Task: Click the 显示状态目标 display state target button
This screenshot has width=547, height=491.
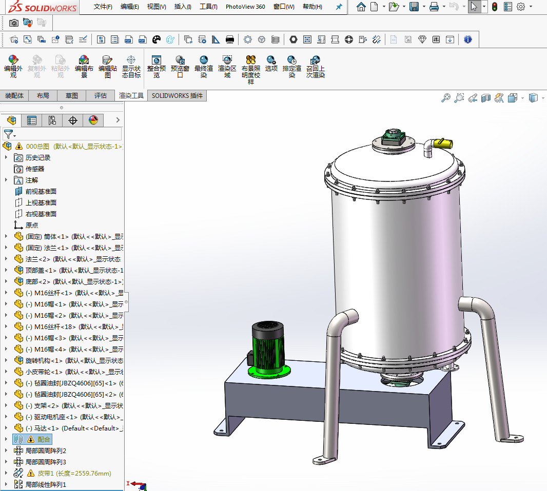Action: [x=131, y=61]
